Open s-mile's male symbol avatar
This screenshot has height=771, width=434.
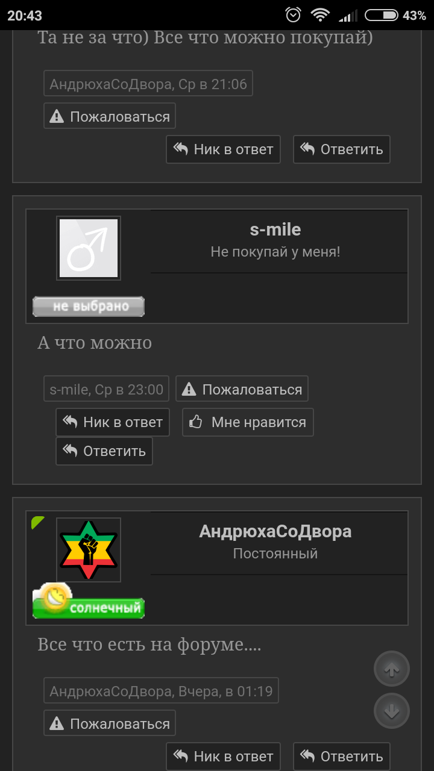[x=89, y=248]
